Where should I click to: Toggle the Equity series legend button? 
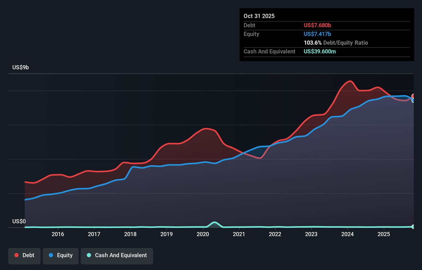click(x=61, y=256)
